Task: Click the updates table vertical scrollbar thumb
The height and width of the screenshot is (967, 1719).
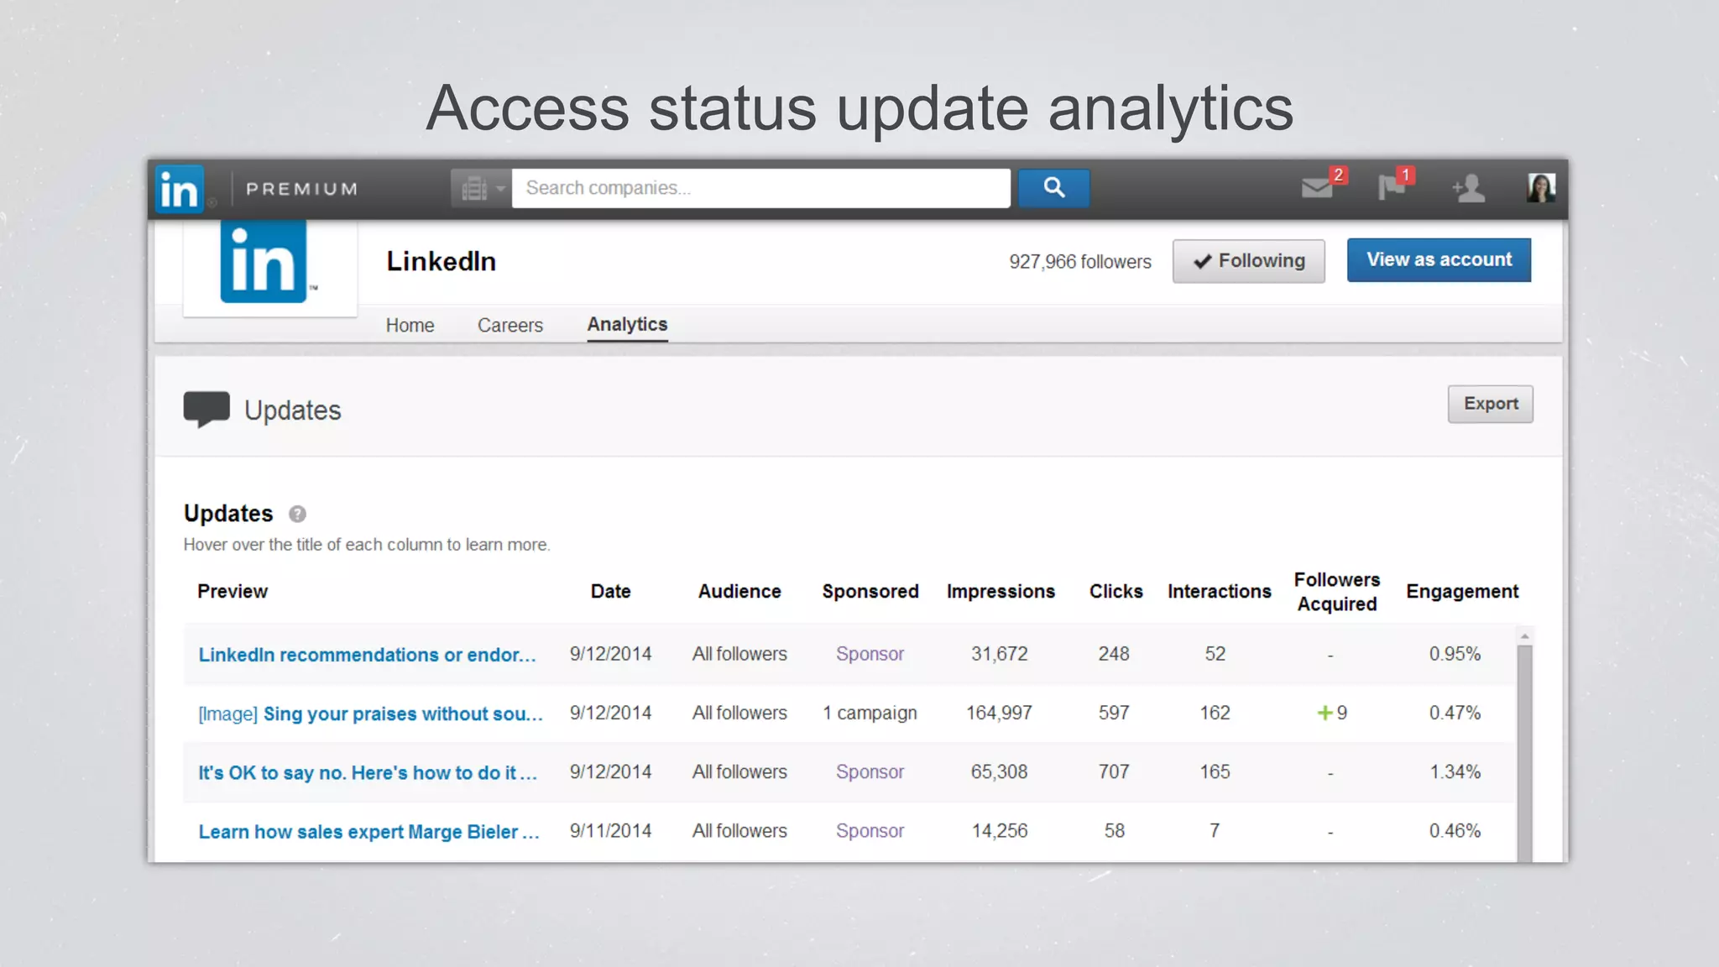Action: 1524,753
